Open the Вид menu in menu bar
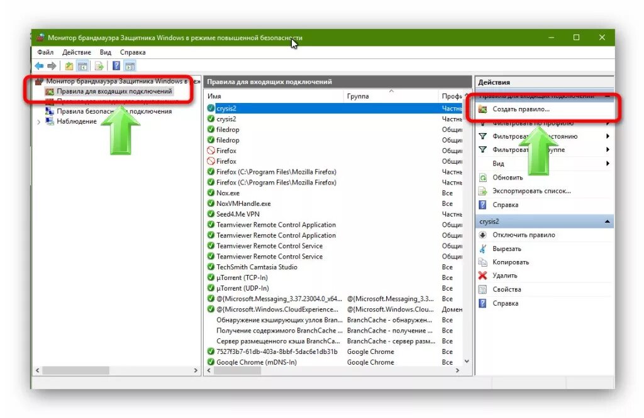The image size is (644, 418). coord(106,52)
